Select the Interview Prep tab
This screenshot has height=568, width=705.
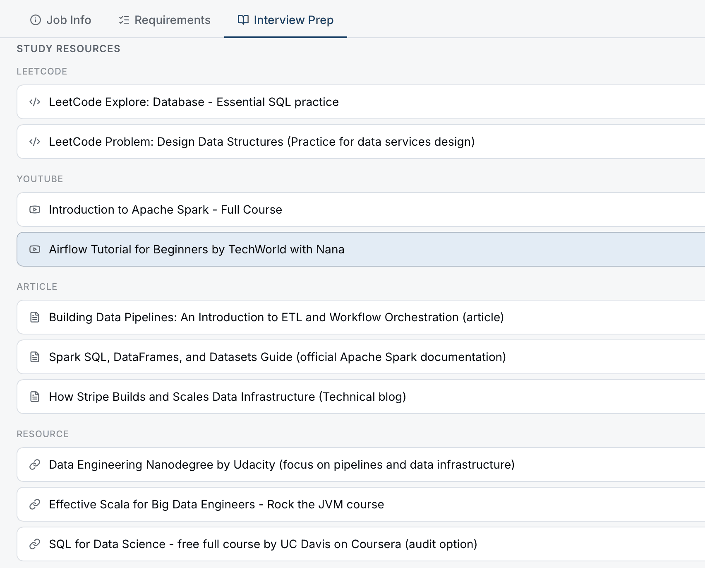click(x=285, y=20)
